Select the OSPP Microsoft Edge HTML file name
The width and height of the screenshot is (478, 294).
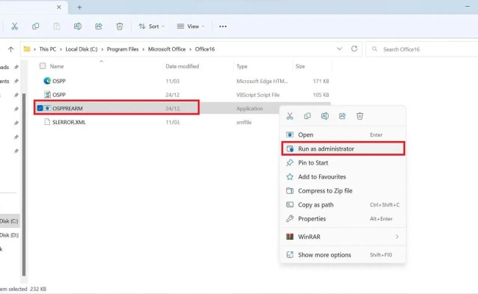tap(59, 81)
